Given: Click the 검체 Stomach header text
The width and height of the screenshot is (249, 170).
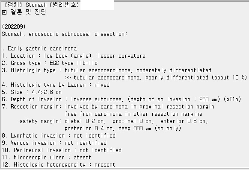Looking at the screenshot, I should tap(25, 5).
